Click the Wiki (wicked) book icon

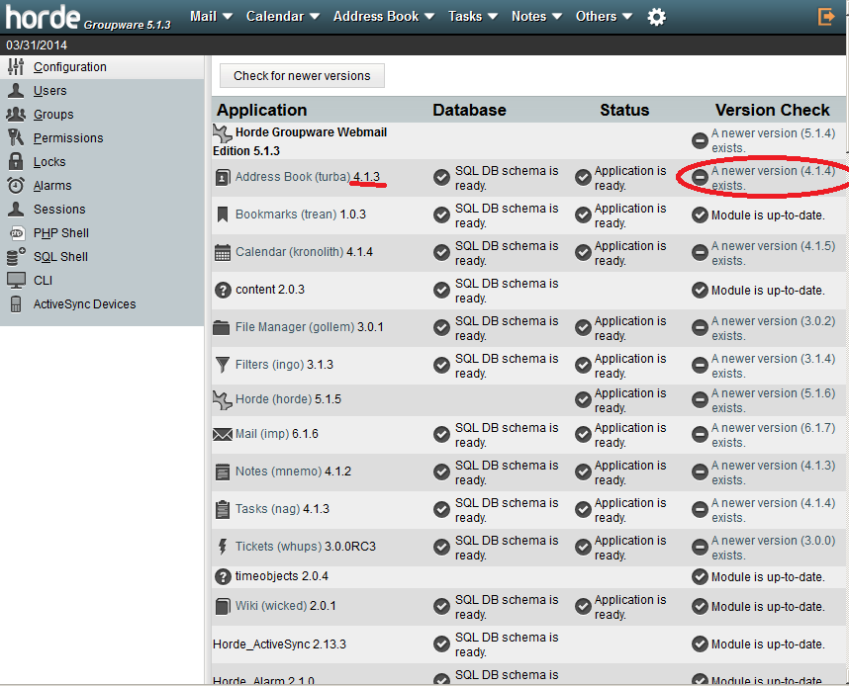tap(223, 606)
